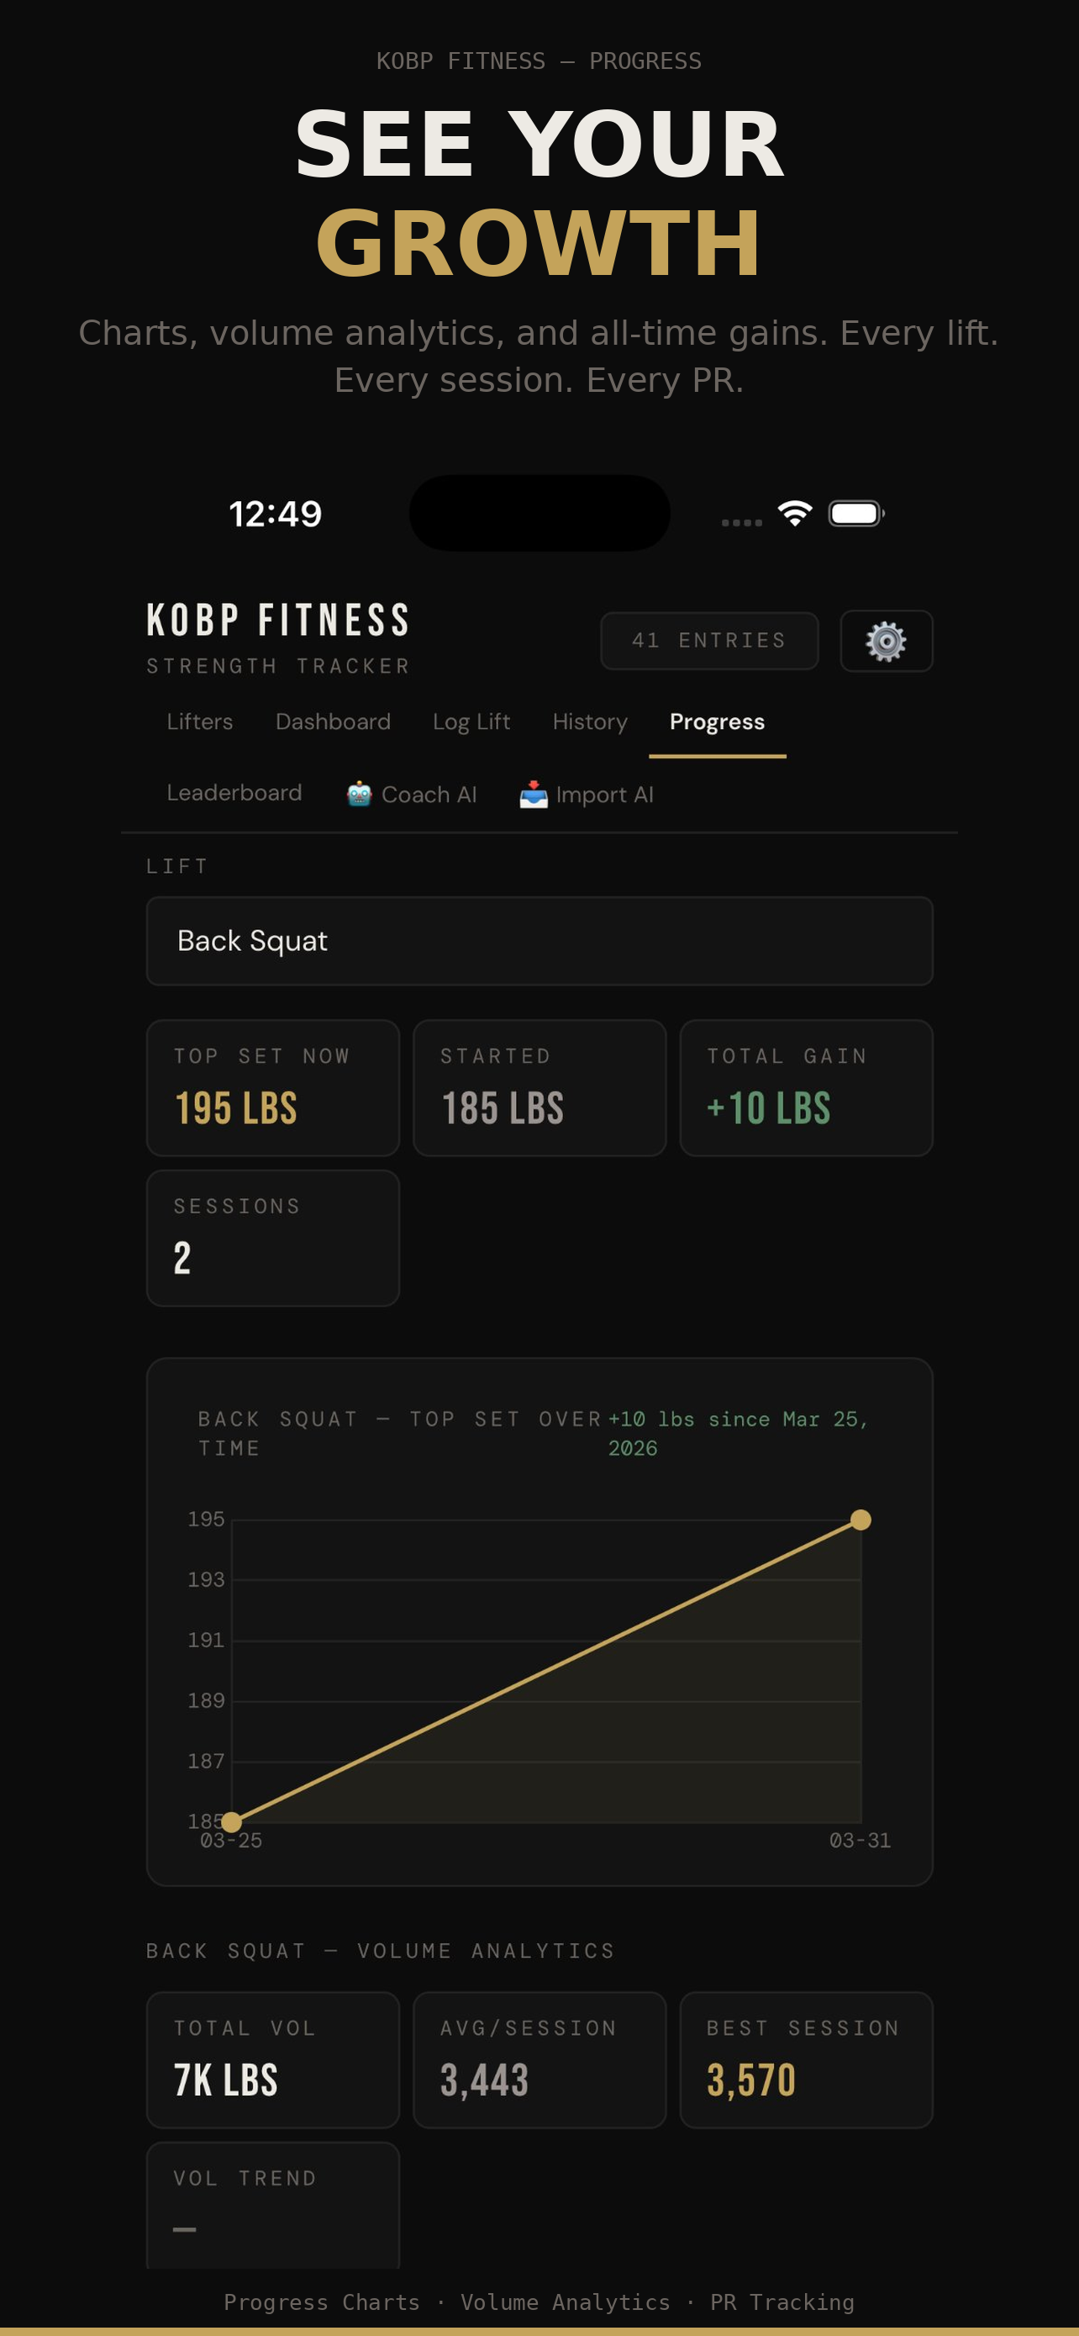
Task: Open the Leaderboard tab
Action: 234,794
